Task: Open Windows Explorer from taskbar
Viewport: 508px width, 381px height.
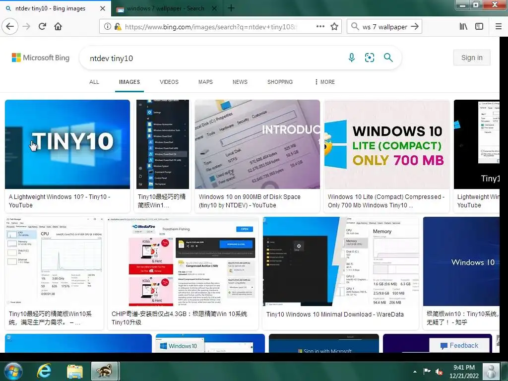Action: [x=75, y=371]
